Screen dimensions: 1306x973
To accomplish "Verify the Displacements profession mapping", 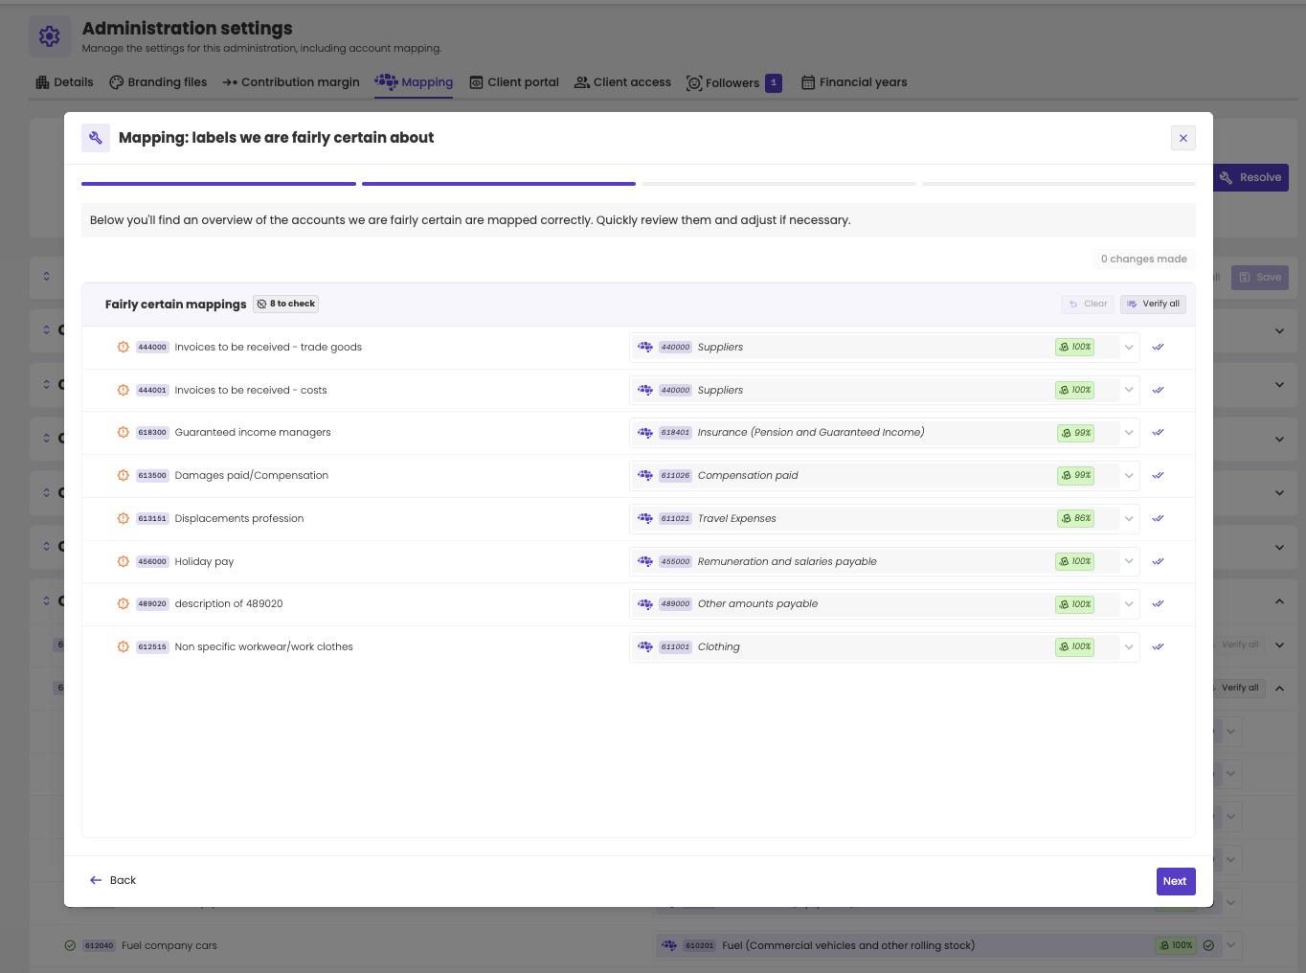I will 1158,519.
